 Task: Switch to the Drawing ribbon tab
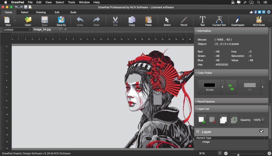pyautogui.click(x=41, y=12)
